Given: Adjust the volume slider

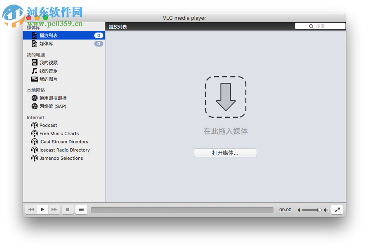Looking at the screenshot, I should pyautogui.click(x=311, y=210).
